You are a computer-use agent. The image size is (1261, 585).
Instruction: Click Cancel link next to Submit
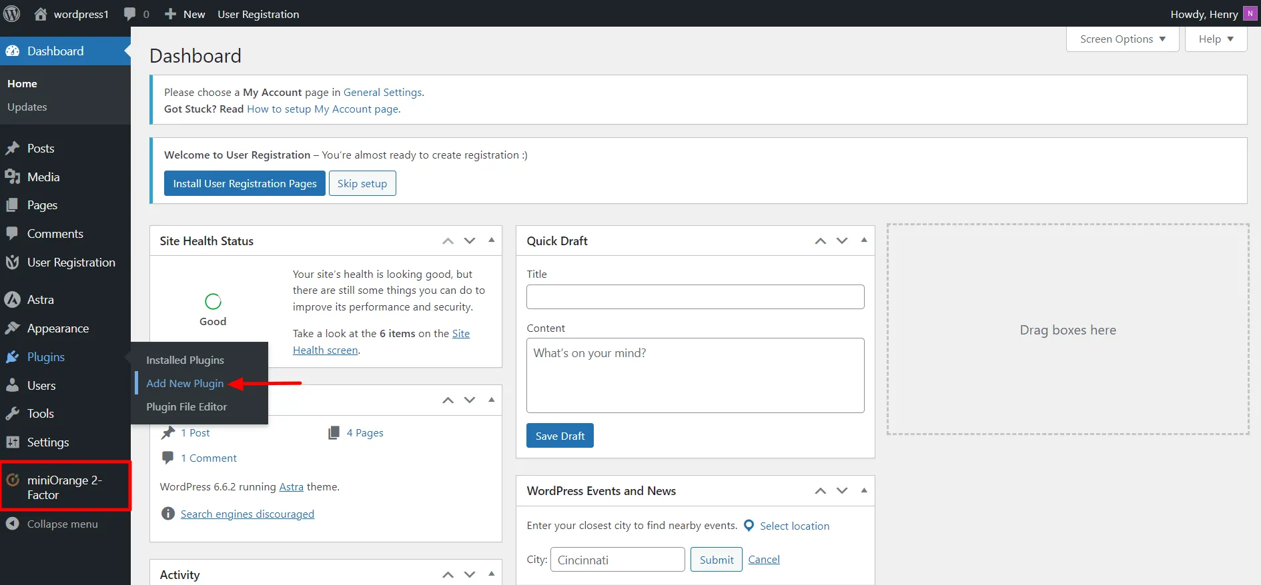[764, 560]
